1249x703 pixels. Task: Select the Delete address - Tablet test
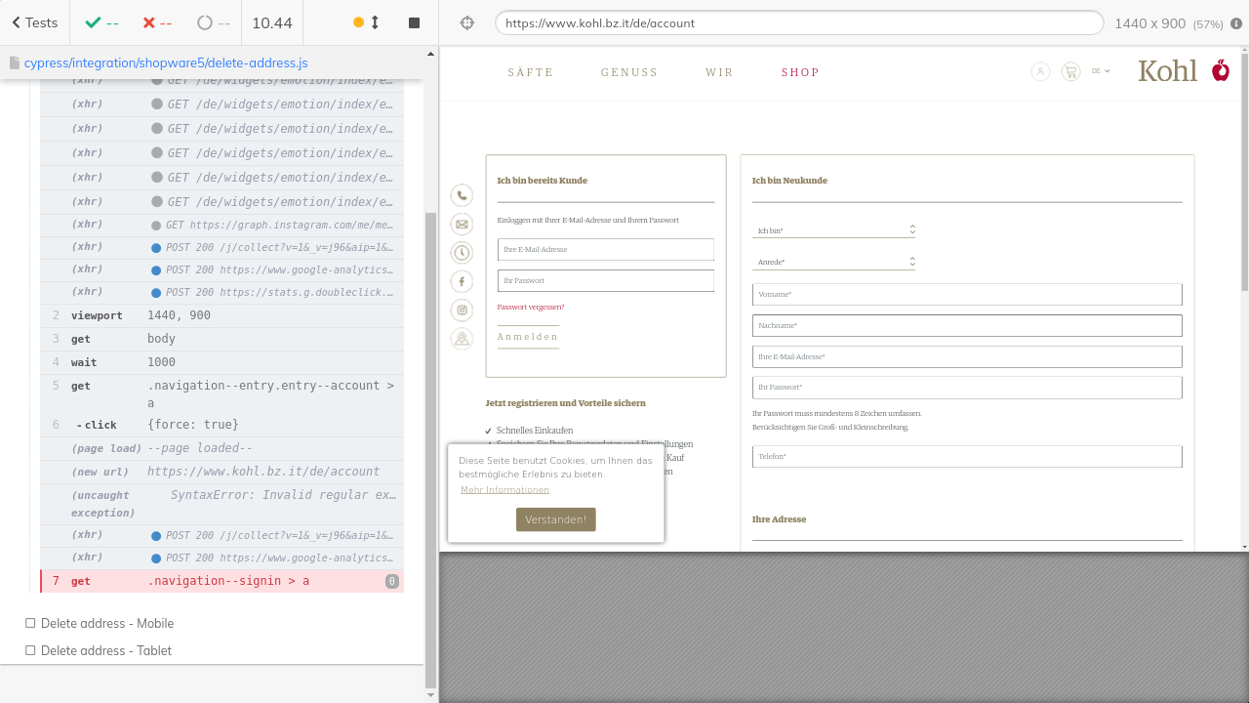pyautogui.click(x=106, y=650)
